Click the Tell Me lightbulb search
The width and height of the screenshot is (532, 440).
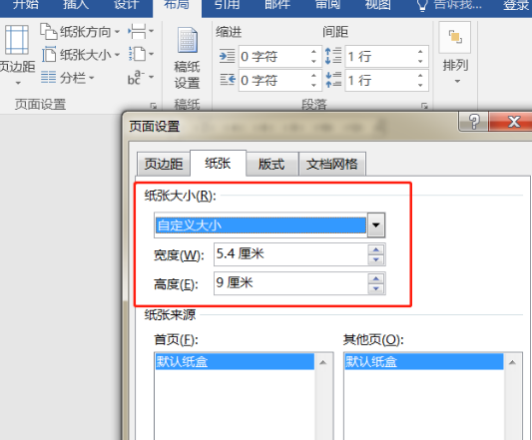click(x=449, y=5)
